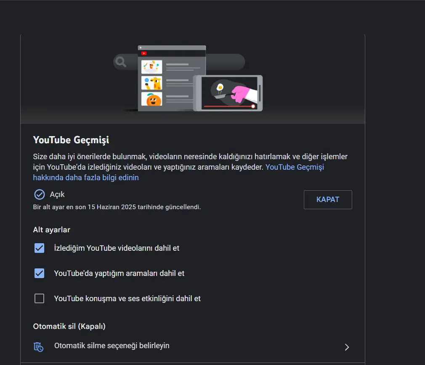Image resolution: width=425 pixels, height=365 pixels.
Task: Click the Açık status checkmark icon
Action: [39, 194]
